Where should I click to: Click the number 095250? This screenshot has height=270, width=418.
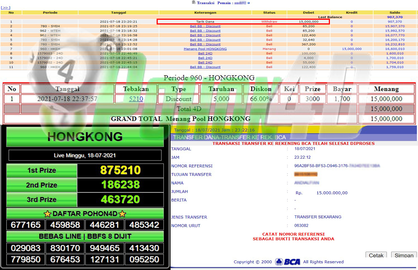(x=144, y=259)
